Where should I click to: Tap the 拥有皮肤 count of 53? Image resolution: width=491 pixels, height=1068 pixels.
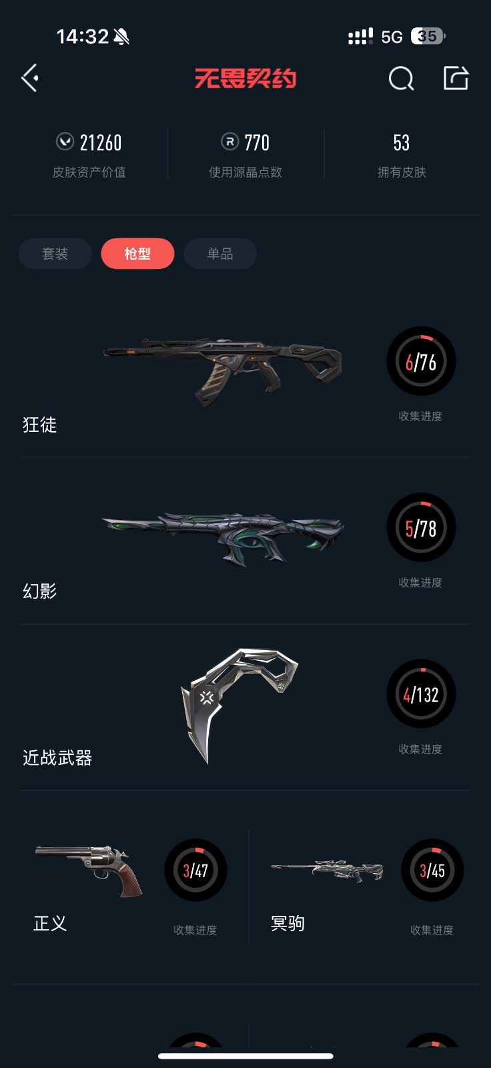pyautogui.click(x=402, y=142)
